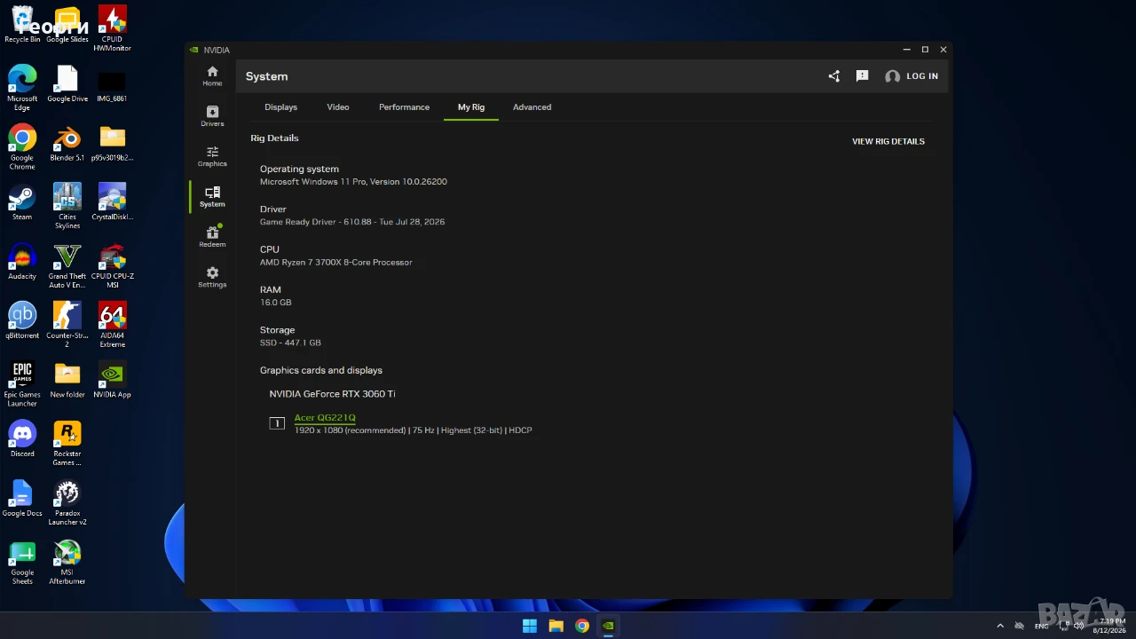
Task: Open the volume control in system tray
Action: [1079, 626]
